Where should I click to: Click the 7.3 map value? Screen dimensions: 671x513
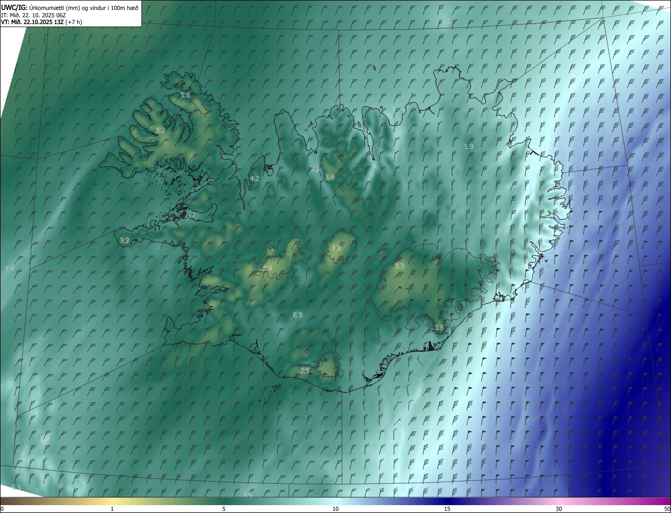coord(315,169)
